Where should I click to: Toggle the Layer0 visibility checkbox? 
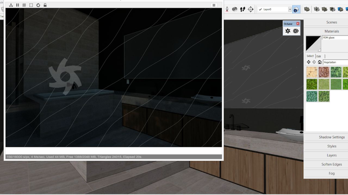tap(260, 9)
